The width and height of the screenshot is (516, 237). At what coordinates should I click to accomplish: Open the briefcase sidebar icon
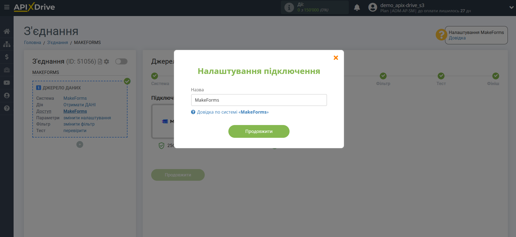pyautogui.click(x=7, y=70)
